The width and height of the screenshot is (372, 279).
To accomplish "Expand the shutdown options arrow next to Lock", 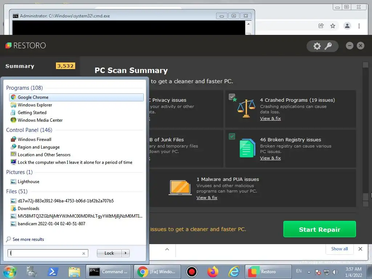I will coord(125,253).
